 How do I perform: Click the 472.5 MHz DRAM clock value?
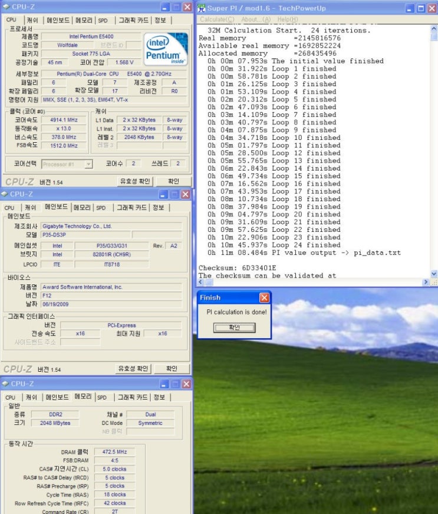click(x=114, y=451)
